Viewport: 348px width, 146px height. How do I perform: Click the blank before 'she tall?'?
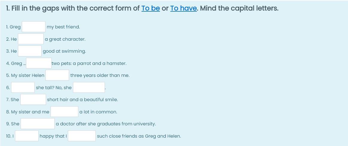(x=23, y=88)
